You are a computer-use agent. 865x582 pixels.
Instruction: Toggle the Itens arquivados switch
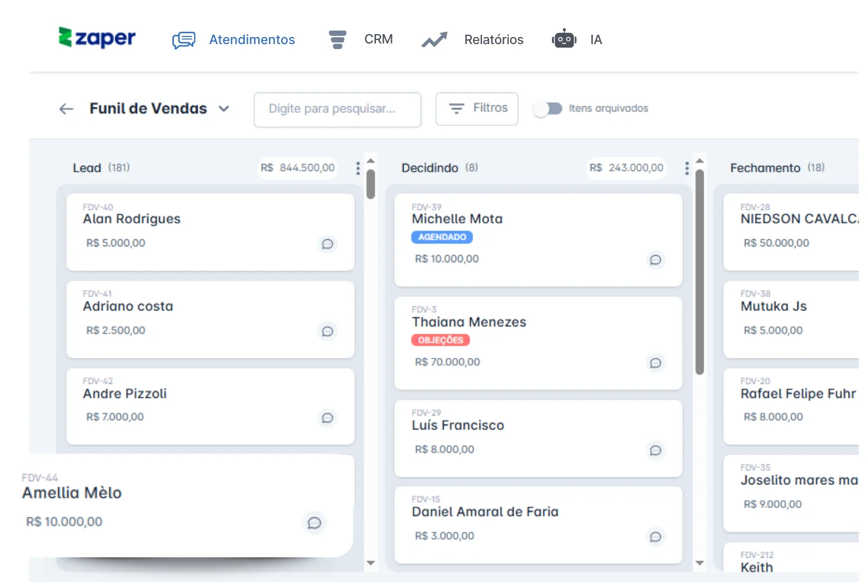pos(548,109)
